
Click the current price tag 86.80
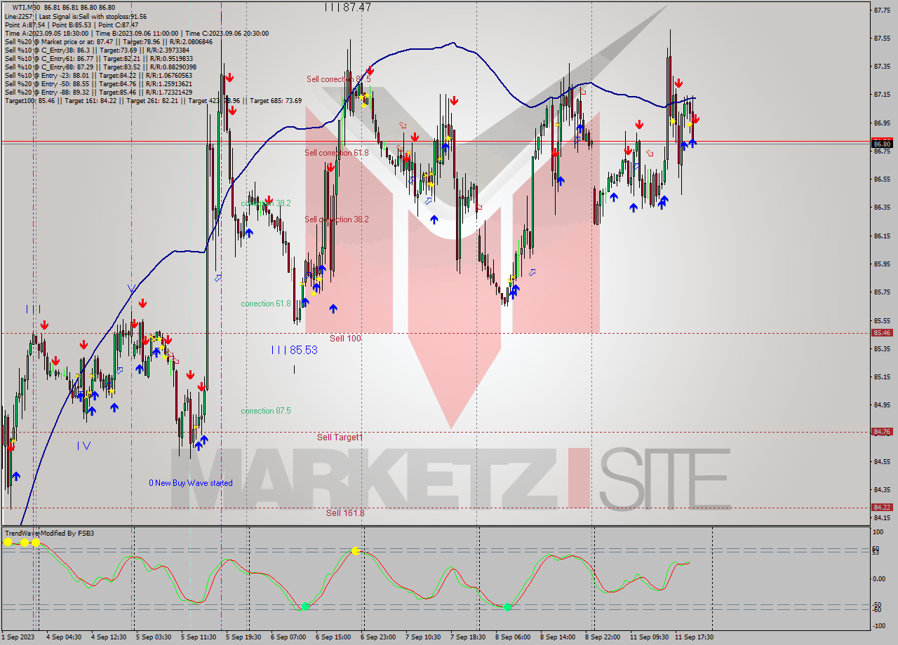tap(882, 144)
